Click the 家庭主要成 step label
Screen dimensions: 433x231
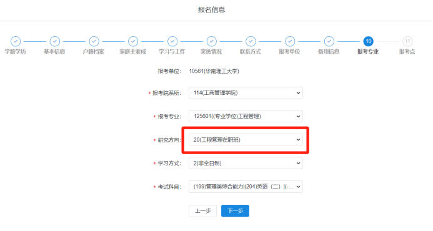(133, 52)
